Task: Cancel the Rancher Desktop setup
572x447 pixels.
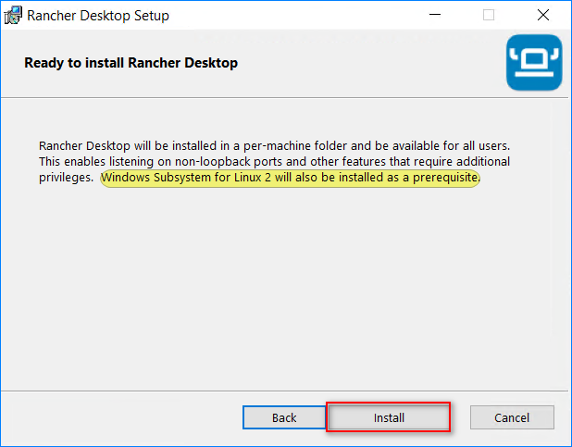Action: (x=512, y=417)
